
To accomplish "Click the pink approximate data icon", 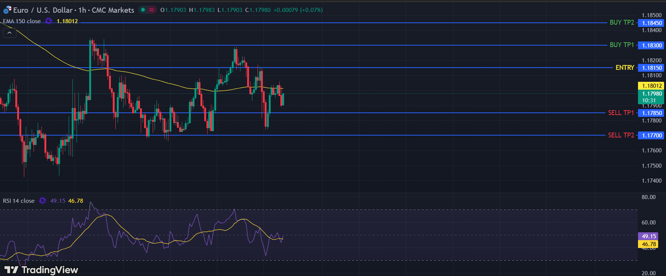I will tap(152, 10).
